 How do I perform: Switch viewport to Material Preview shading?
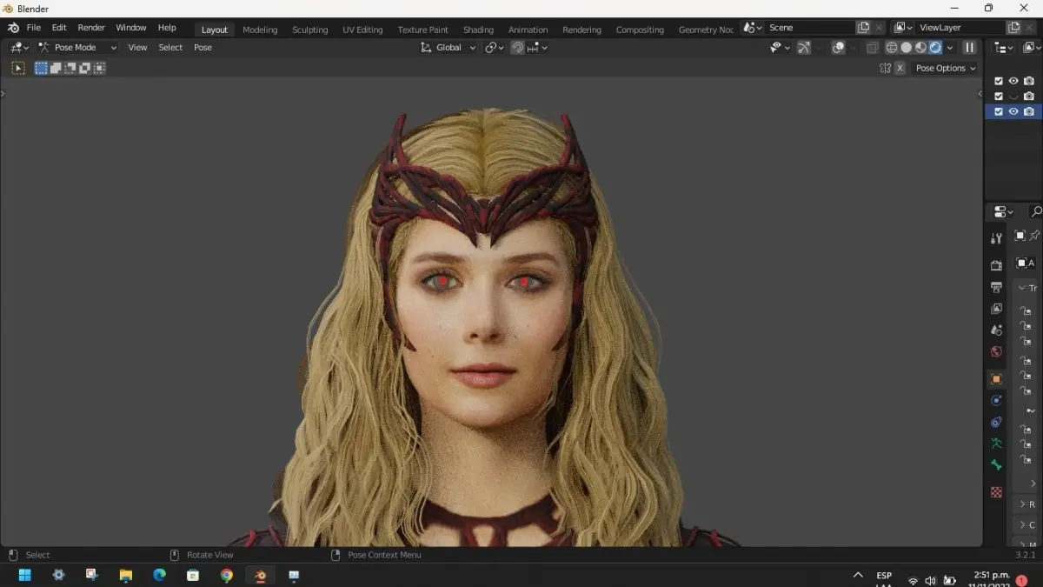[920, 48]
